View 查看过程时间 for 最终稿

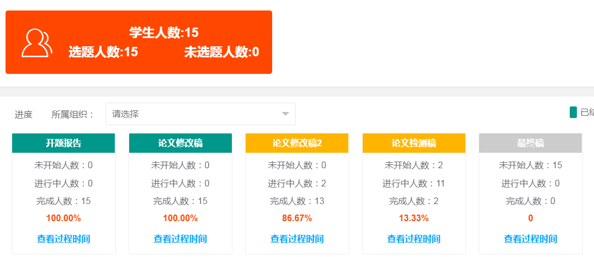(531, 239)
